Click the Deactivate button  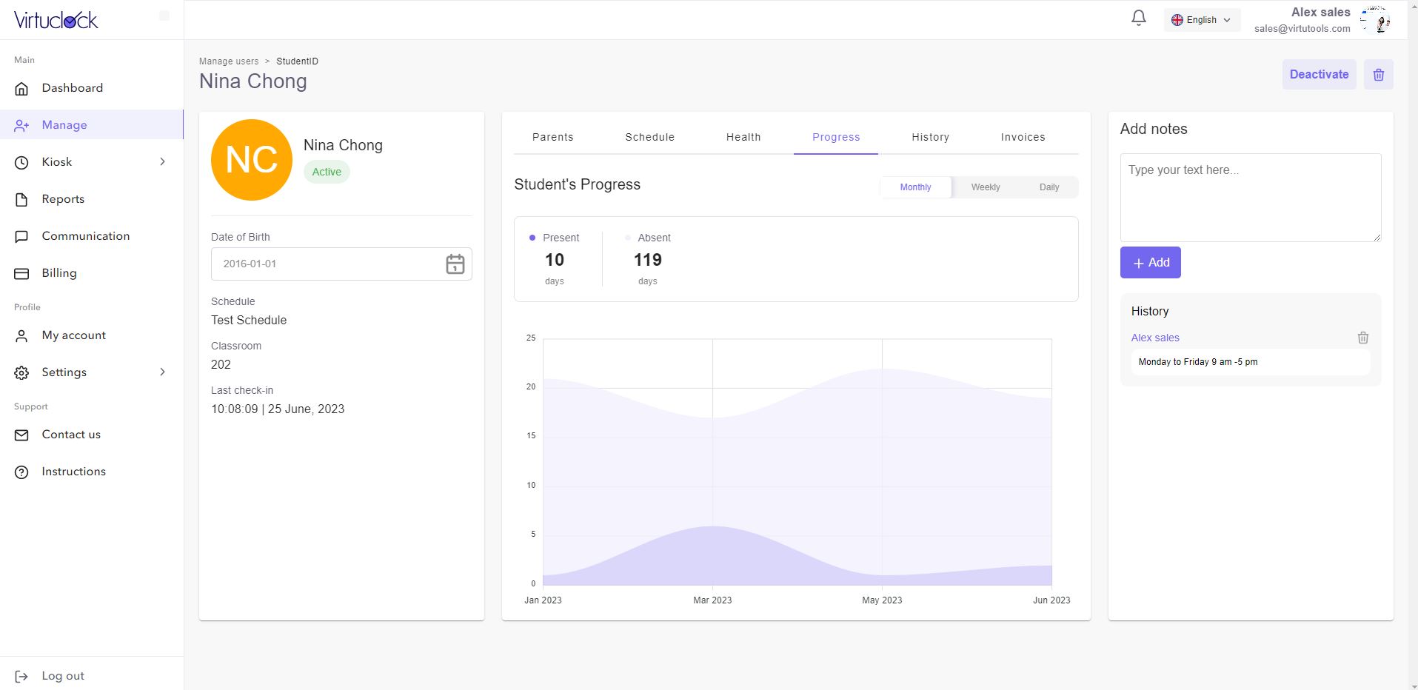click(x=1319, y=75)
